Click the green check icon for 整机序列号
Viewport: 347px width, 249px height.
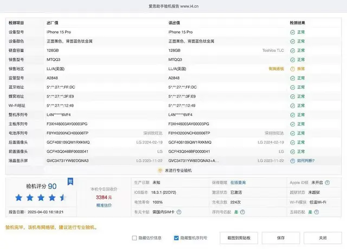pyautogui.click(x=293, y=115)
